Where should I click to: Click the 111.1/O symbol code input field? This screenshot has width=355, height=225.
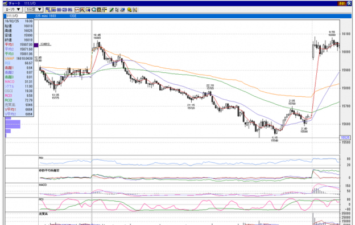(x=15, y=16)
